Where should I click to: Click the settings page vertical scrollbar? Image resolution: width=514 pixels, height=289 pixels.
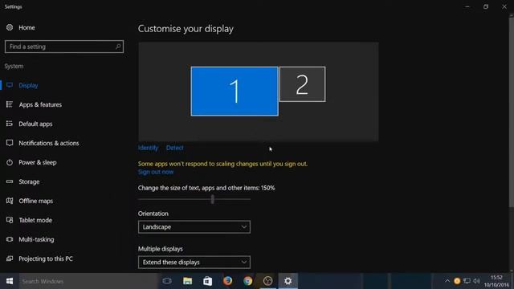[511, 112]
